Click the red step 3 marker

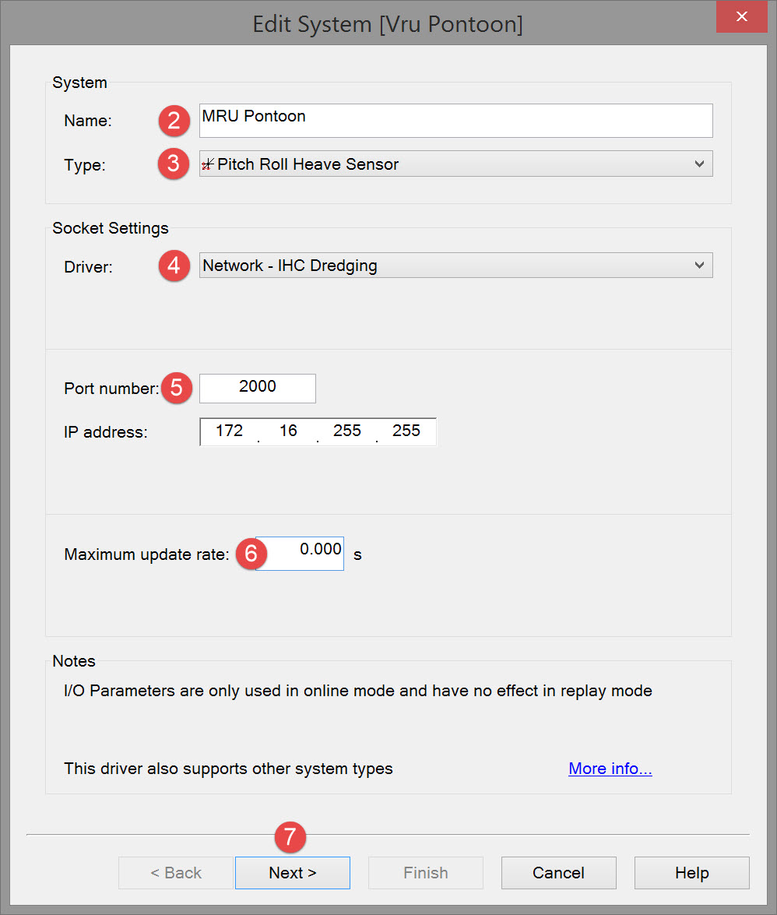[174, 164]
